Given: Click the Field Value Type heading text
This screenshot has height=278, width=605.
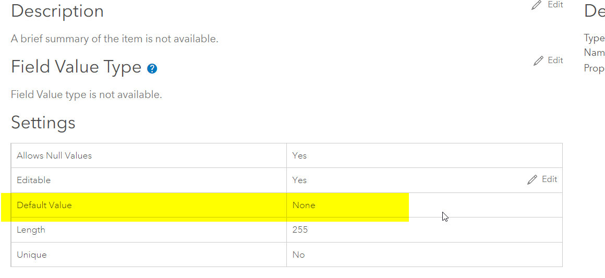Looking at the screenshot, I should tap(76, 67).
